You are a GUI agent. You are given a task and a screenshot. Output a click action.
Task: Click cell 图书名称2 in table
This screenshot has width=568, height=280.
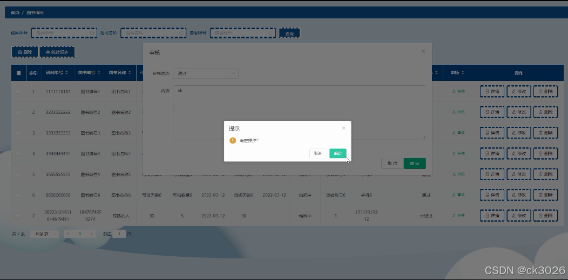(x=120, y=112)
